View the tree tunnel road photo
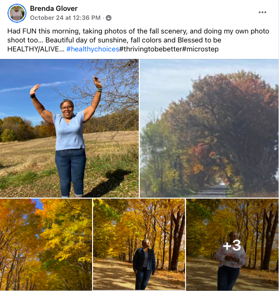279x291 pixels. tap(209, 128)
